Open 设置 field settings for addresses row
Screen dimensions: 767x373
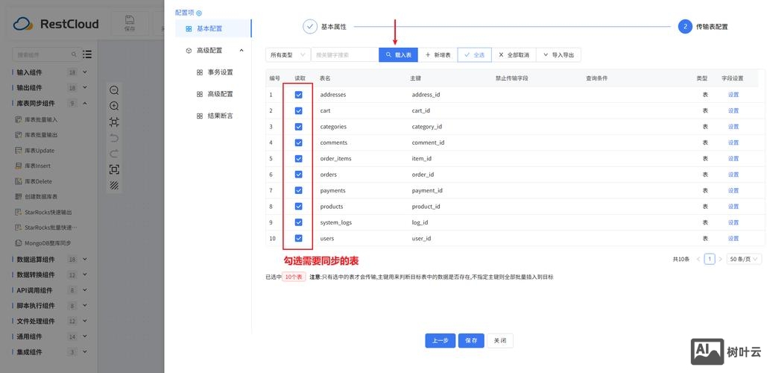(x=733, y=95)
